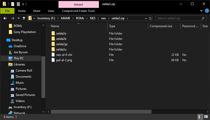The width and height of the screenshot is (210, 120).
Task: Switch to Details view layout
Action: (200, 117)
